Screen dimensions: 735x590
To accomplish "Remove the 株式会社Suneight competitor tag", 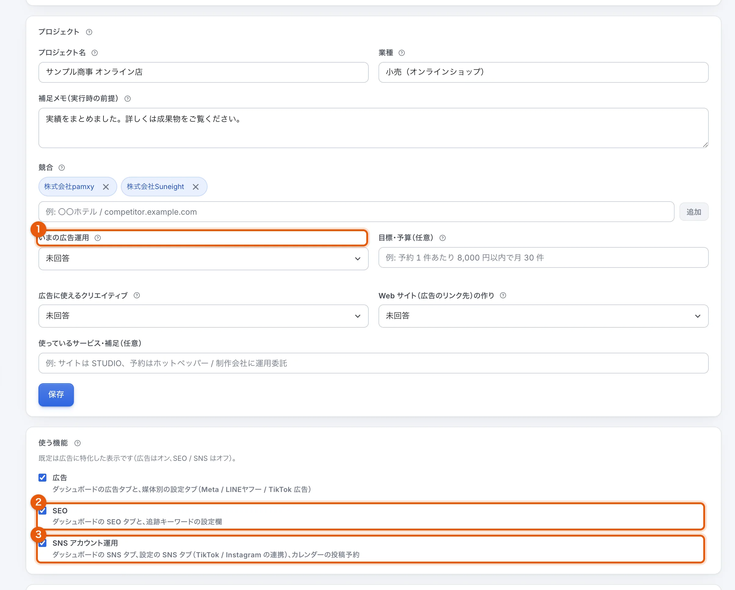I will point(196,187).
